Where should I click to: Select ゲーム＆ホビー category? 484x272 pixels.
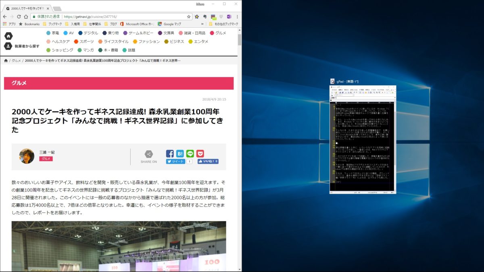pyautogui.click(x=138, y=33)
